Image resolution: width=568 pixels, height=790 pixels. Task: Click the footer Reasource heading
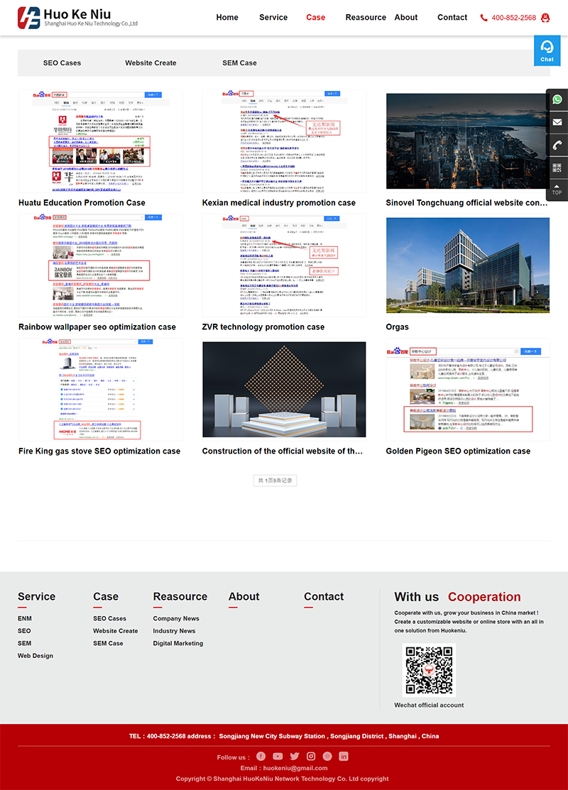pyautogui.click(x=180, y=596)
